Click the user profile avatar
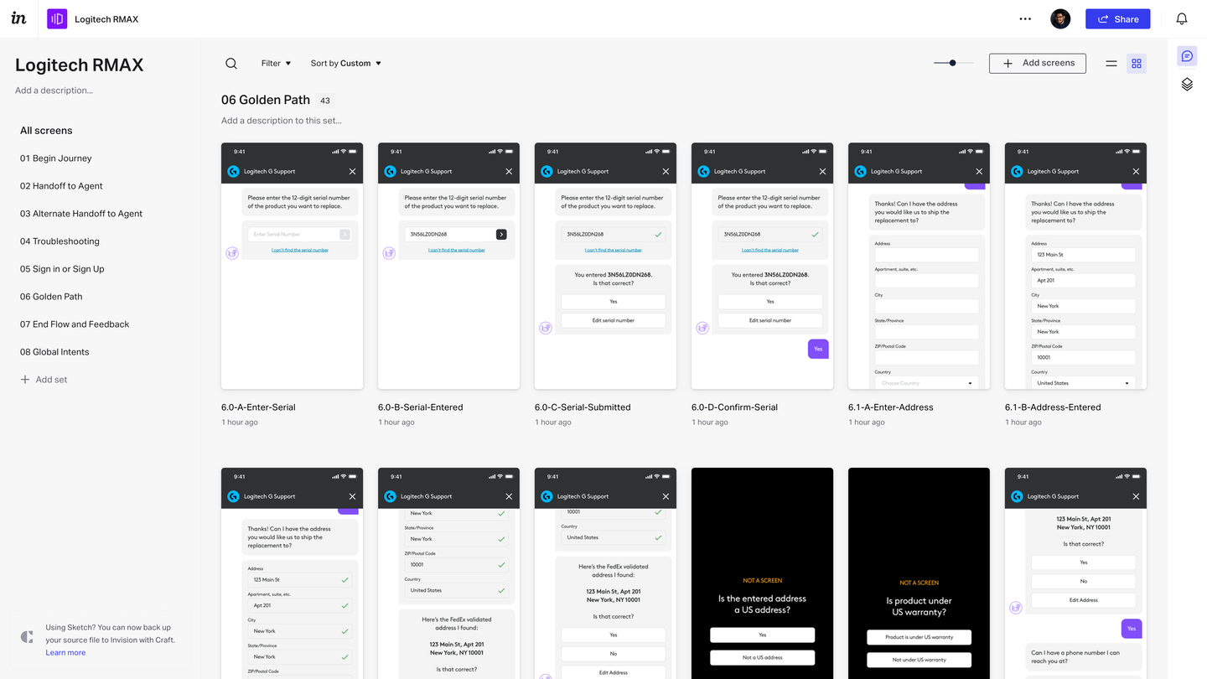The image size is (1207, 679). tap(1060, 18)
